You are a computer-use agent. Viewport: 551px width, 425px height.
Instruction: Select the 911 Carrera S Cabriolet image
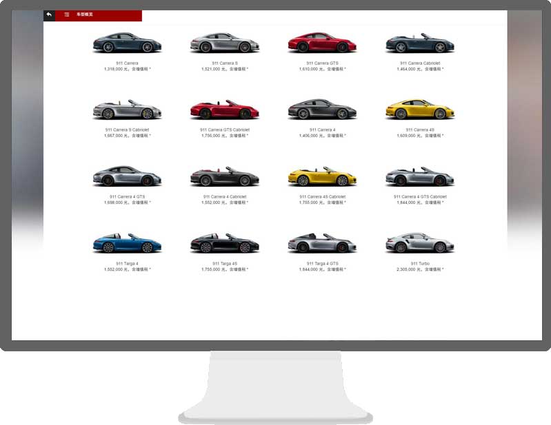tap(127, 110)
